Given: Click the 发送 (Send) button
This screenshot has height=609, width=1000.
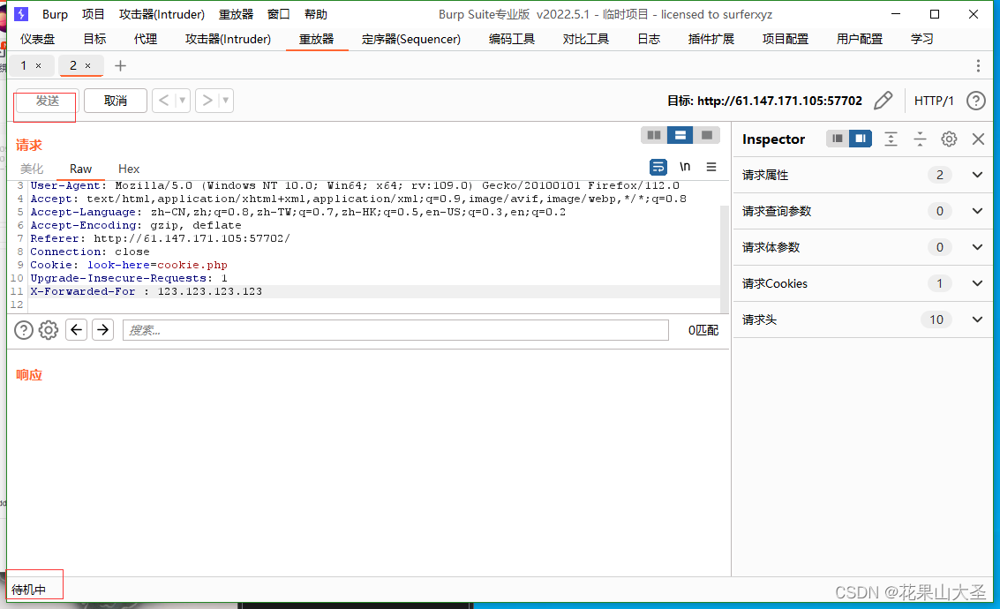Looking at the screenshot, I should (x=47, y=101).
